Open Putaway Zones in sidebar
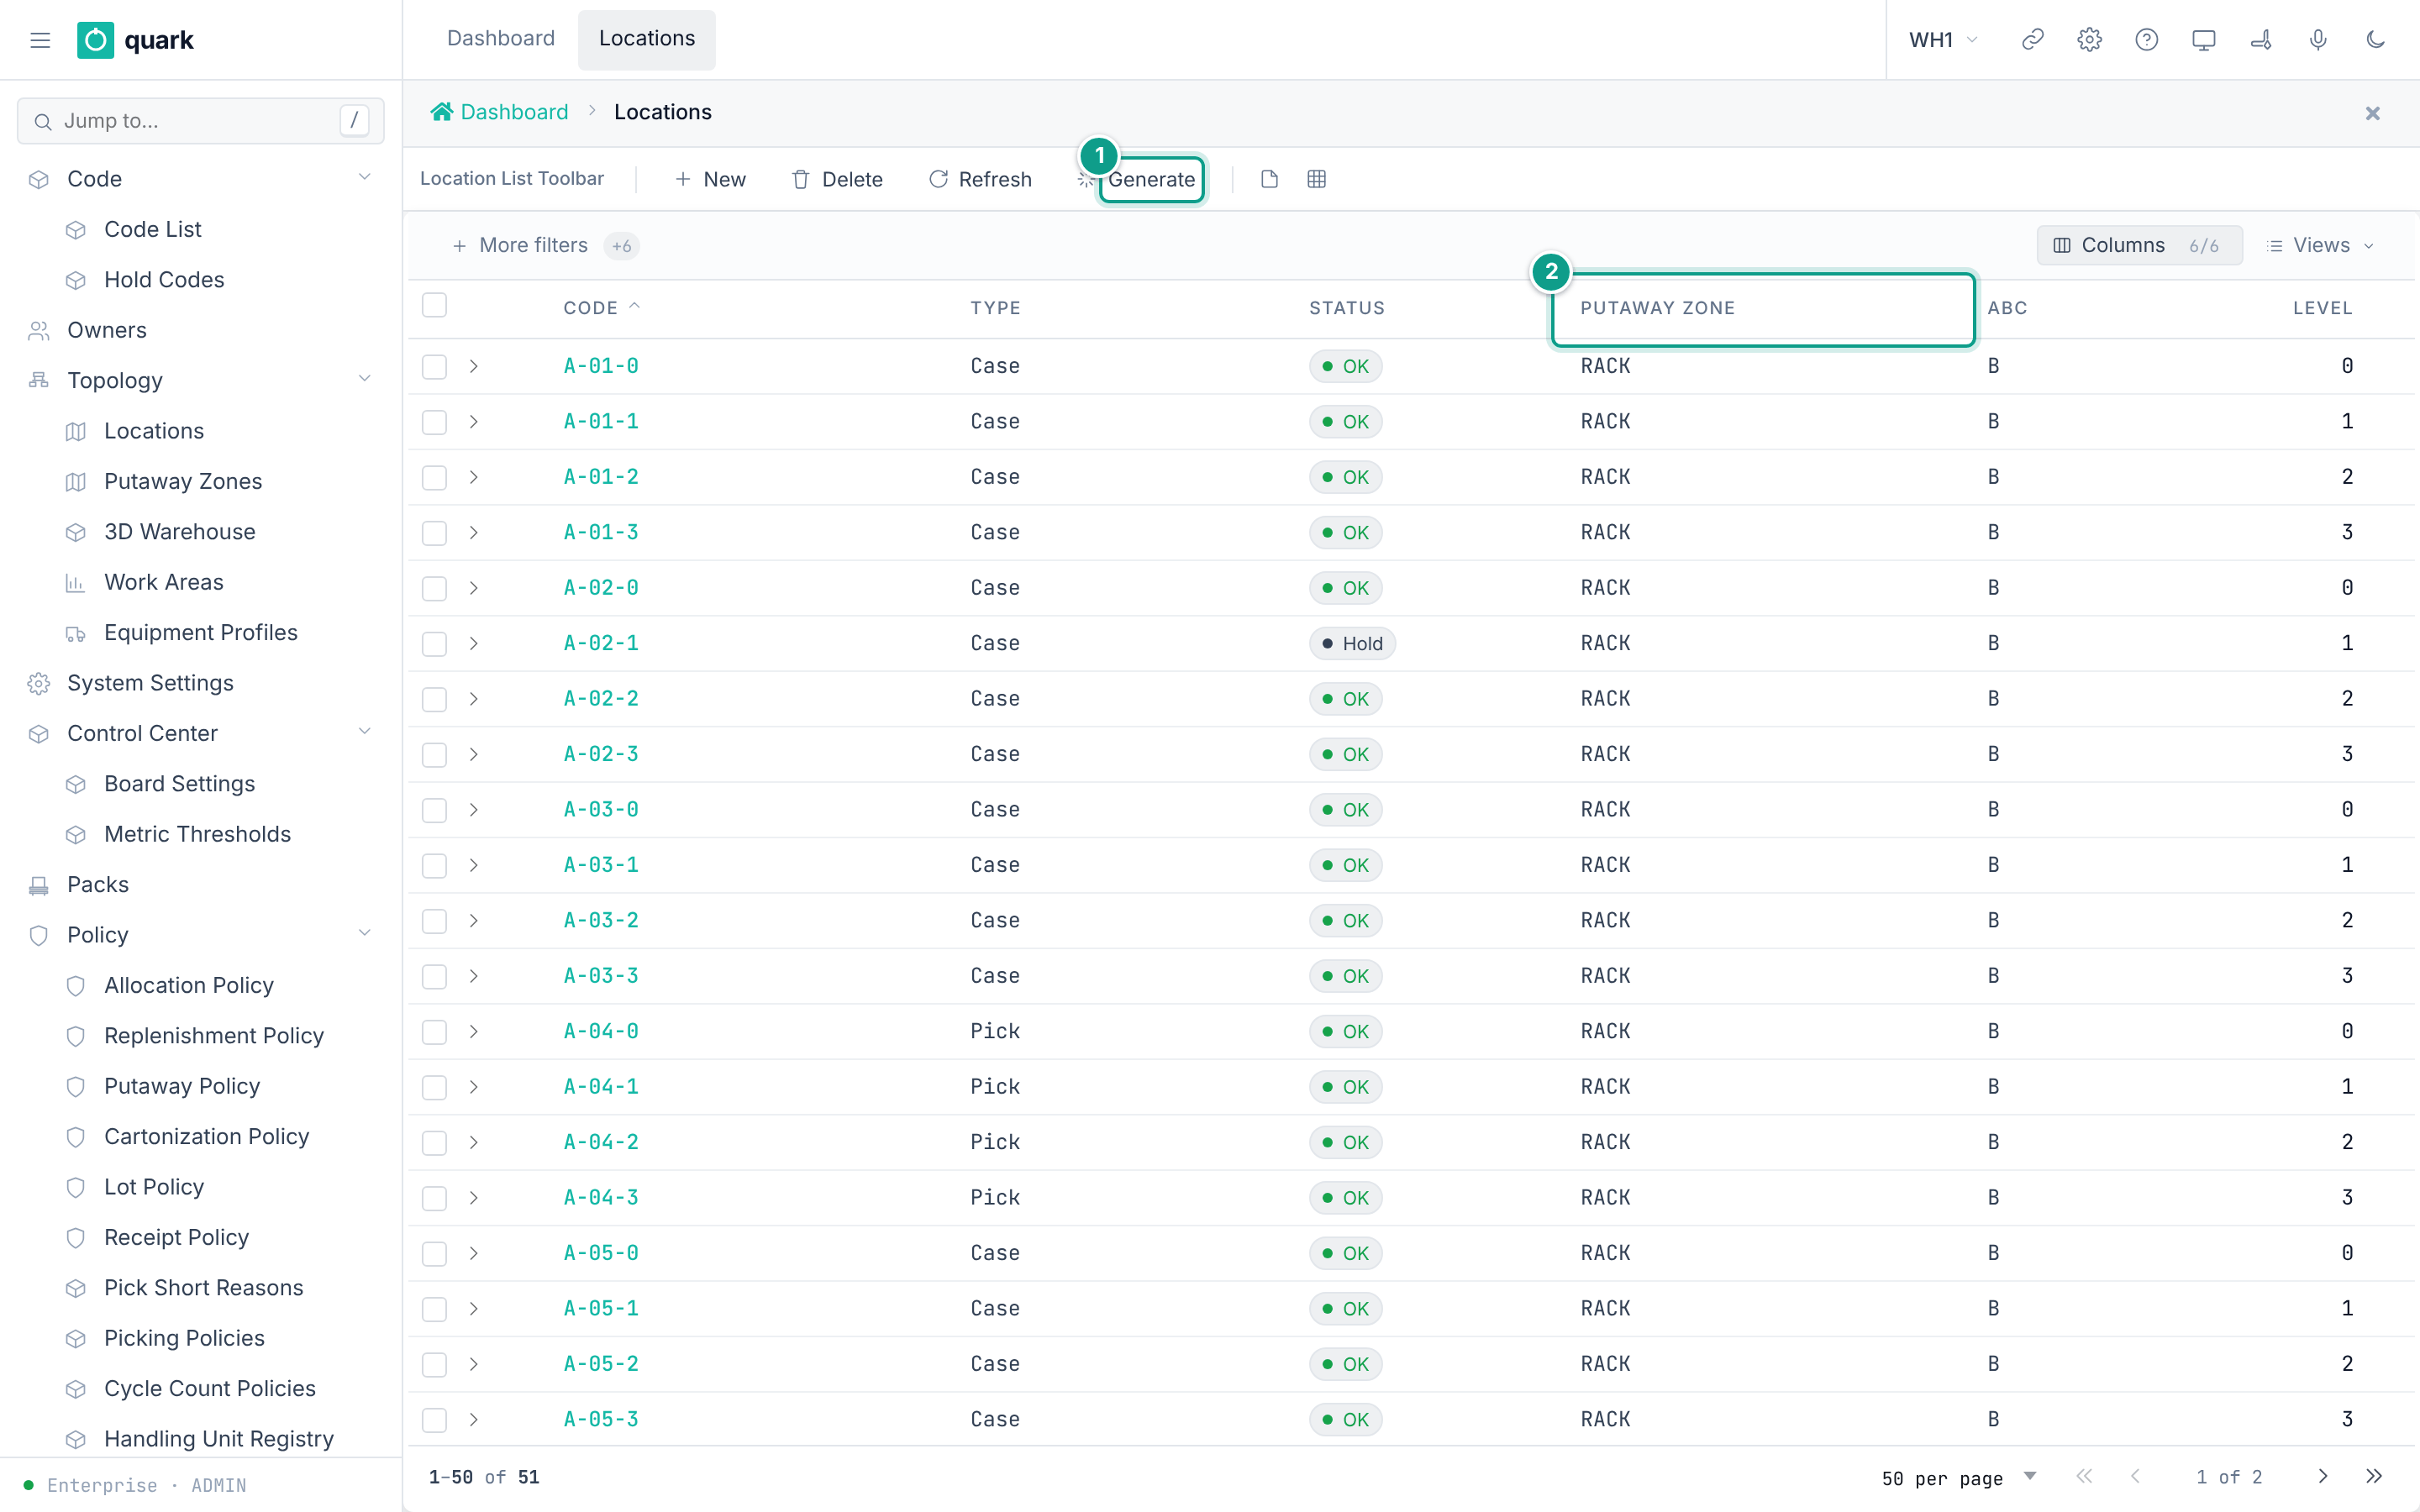The height and width of the screenshot is (1512, 2420). coord(183,481)
